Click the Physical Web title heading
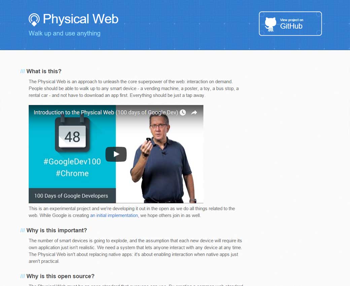 coord(80,19)
